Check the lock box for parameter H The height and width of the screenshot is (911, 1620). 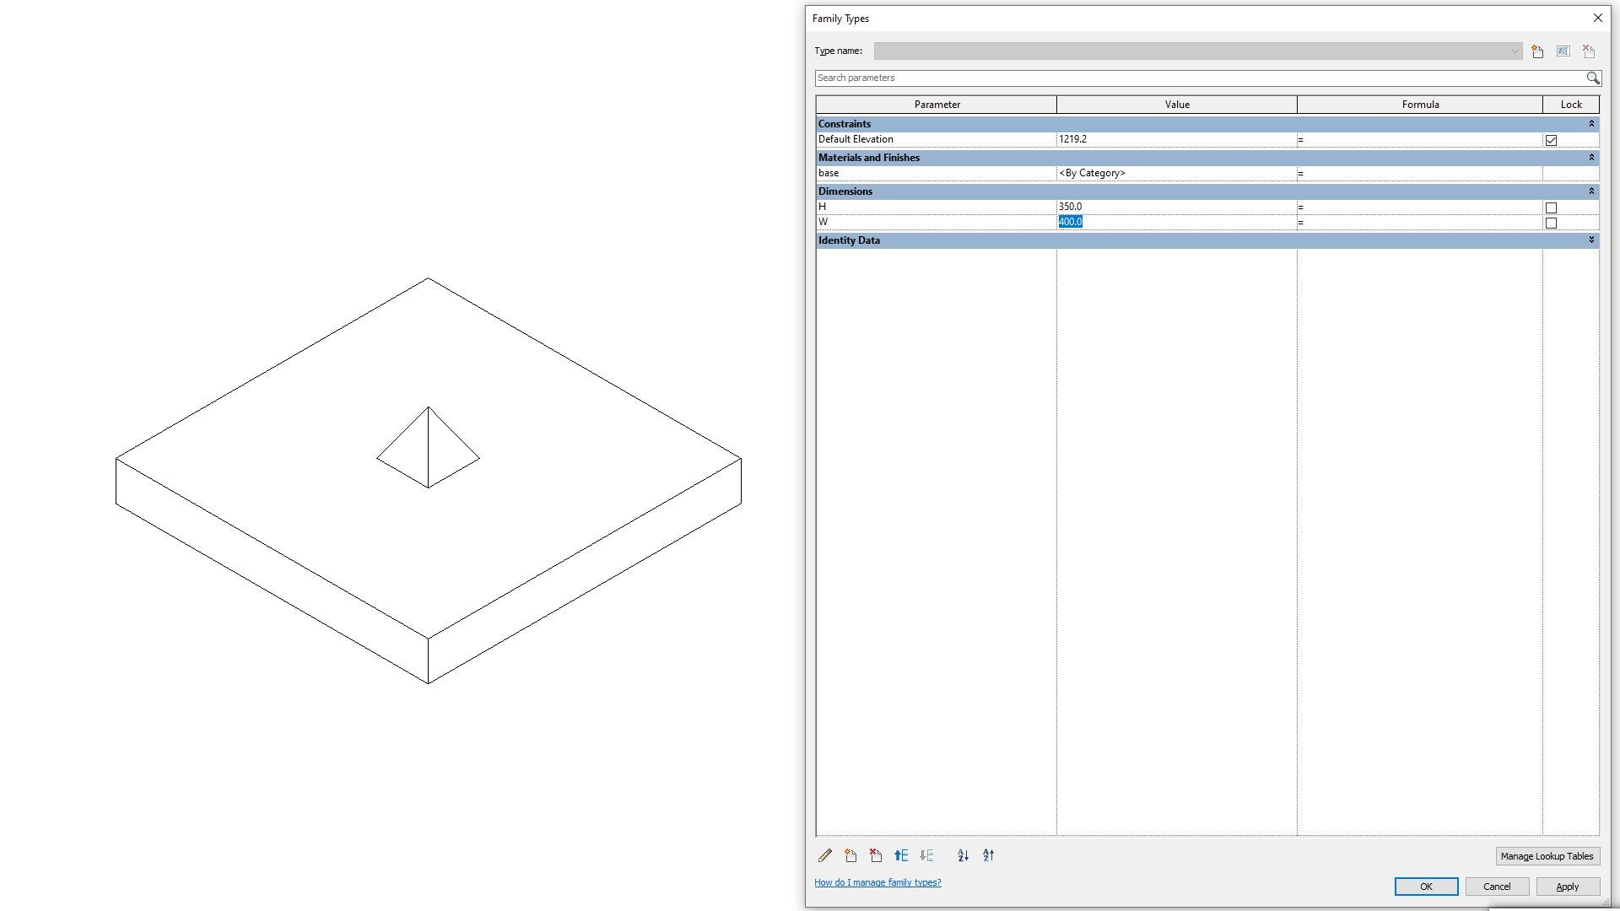(x=1551, y=208)
